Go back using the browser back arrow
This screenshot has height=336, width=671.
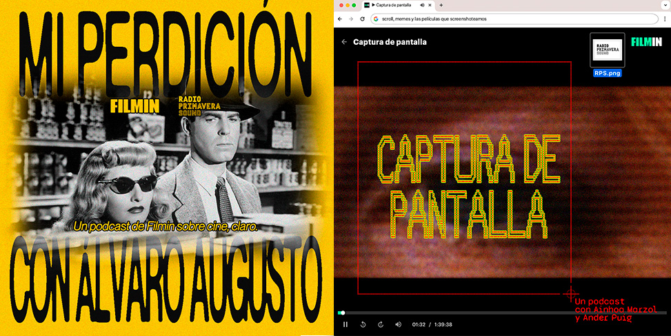[x=340, y=19]
